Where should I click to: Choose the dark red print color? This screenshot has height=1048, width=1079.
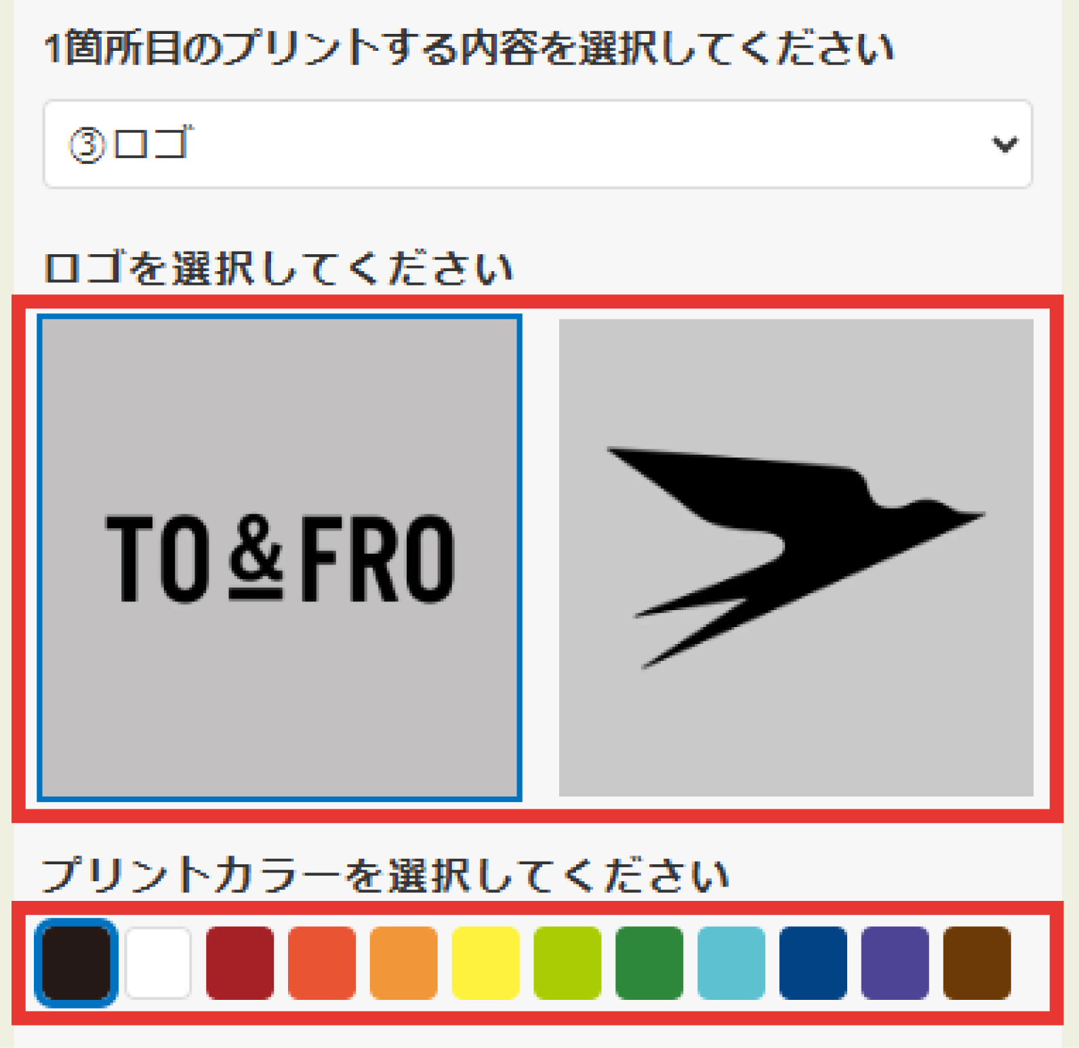[240, 963]
